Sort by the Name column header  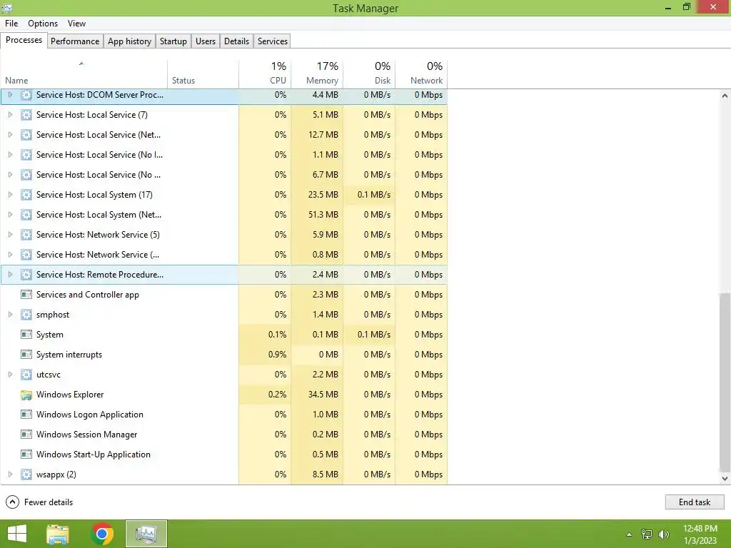click(84, 74)
